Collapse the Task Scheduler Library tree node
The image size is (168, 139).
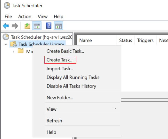6,44
